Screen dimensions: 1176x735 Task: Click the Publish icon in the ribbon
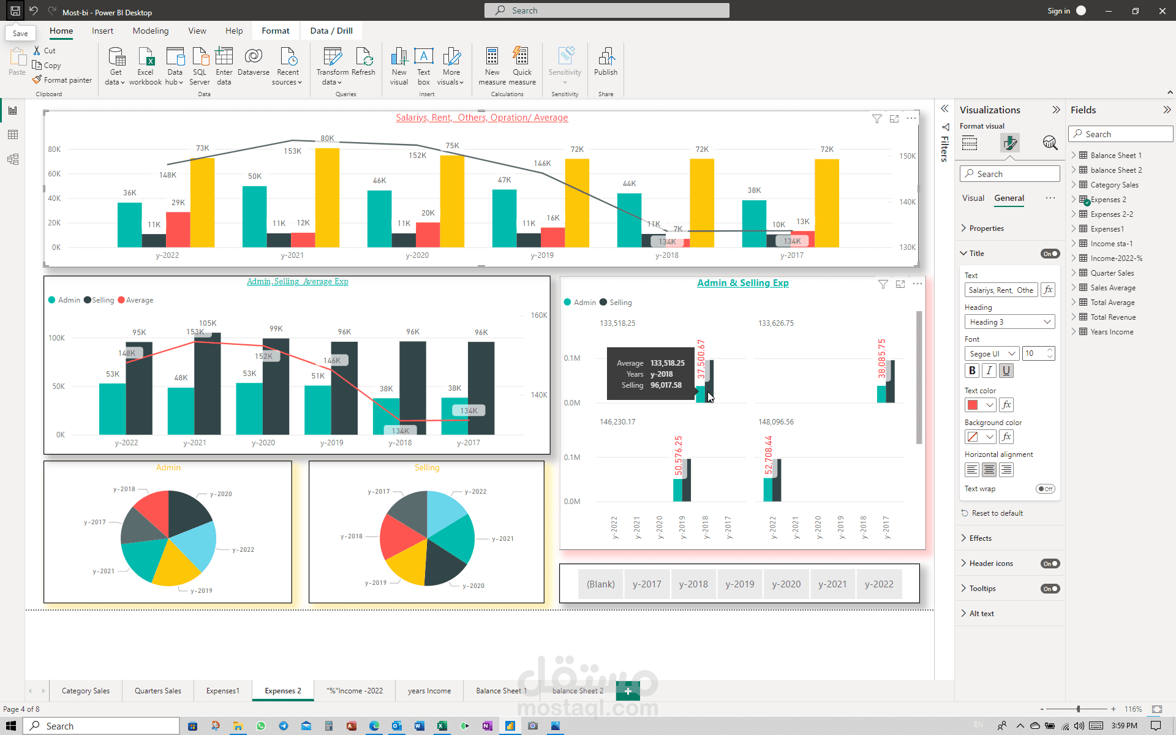click(x=605, y=57)
